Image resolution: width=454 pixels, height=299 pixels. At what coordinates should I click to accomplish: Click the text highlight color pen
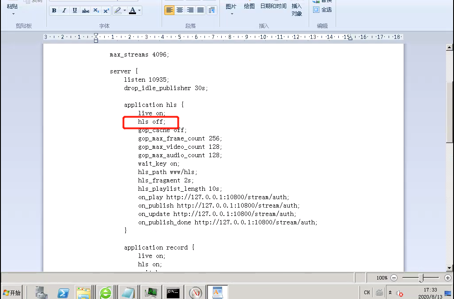[x=117, y=11]
